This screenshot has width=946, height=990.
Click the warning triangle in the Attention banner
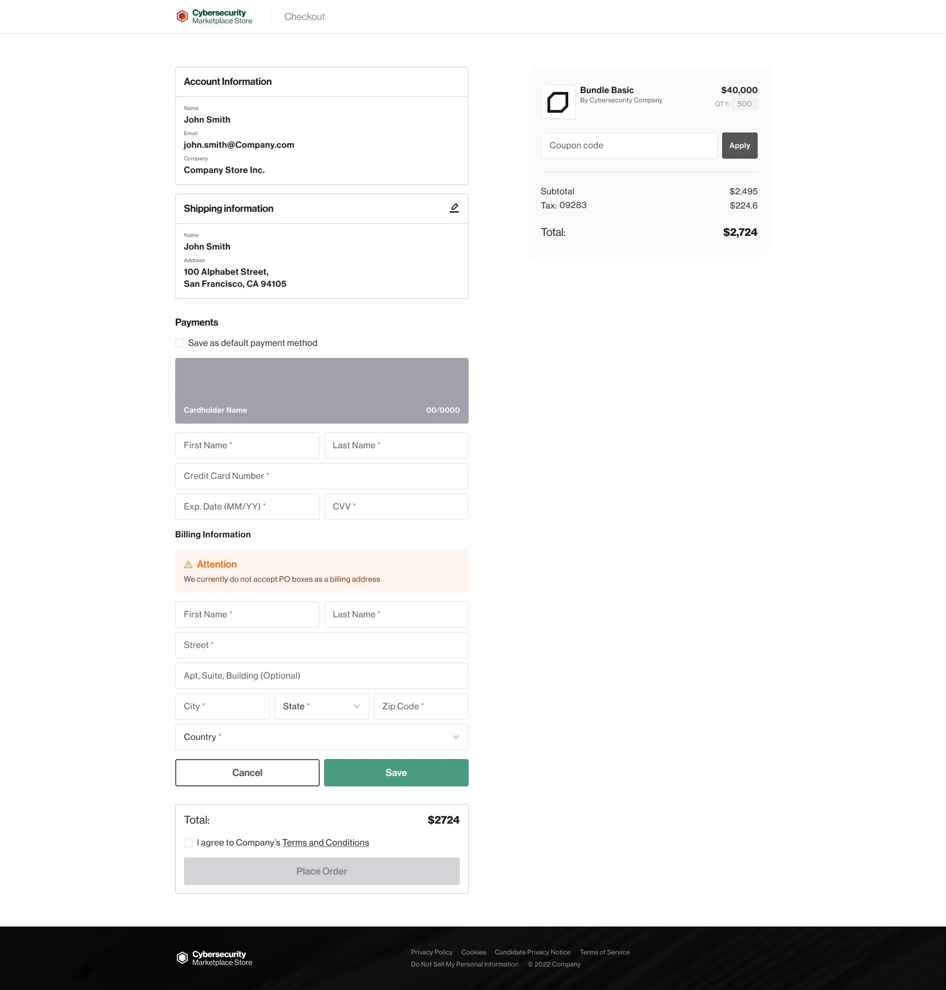click(189, 564)
